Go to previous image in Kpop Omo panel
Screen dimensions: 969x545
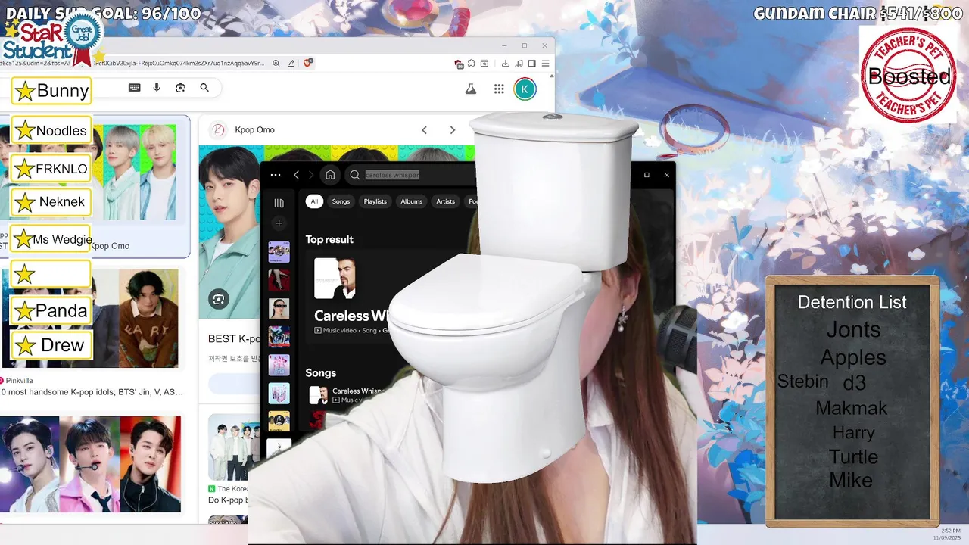click(425, 130)
